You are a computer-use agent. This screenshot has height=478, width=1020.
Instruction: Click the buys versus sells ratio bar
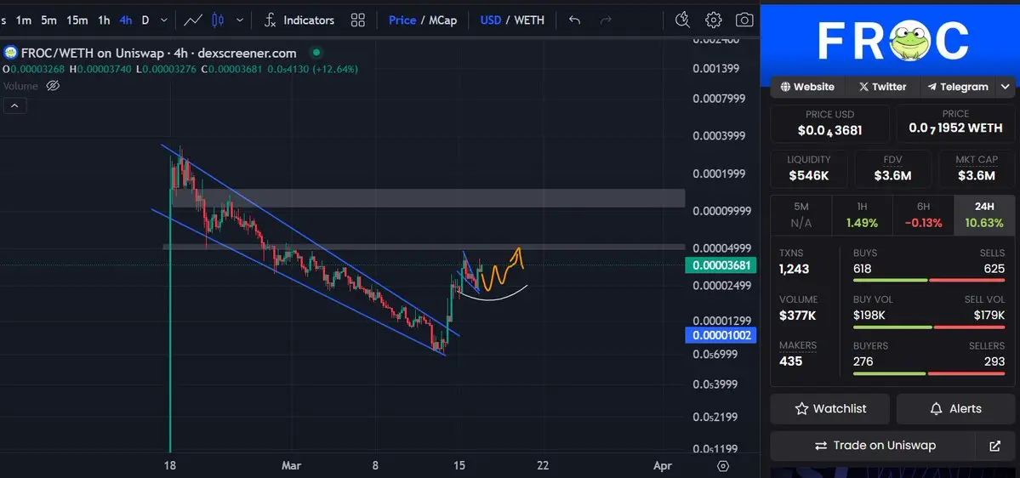tap(929, 281)
